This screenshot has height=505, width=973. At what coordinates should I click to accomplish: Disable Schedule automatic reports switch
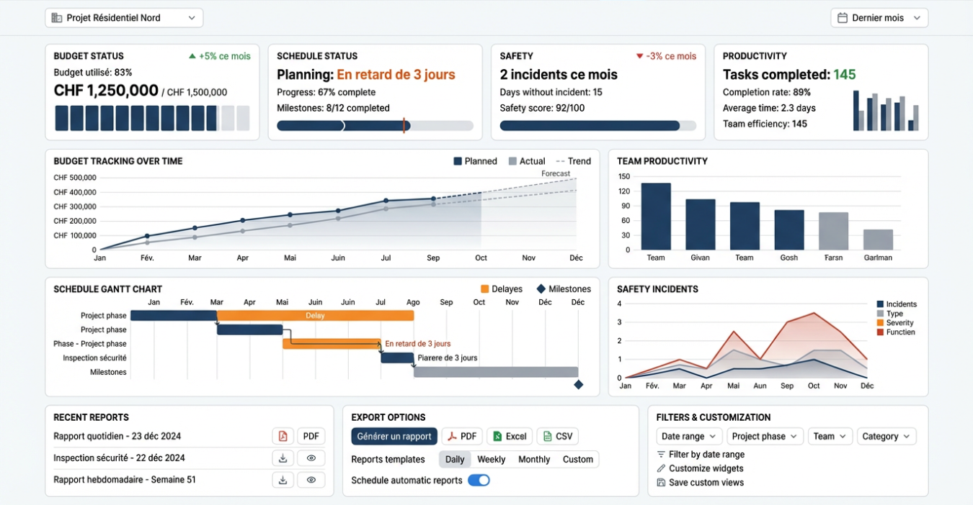tap(479, 481)
